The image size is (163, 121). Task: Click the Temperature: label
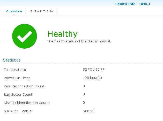[15, 70]
